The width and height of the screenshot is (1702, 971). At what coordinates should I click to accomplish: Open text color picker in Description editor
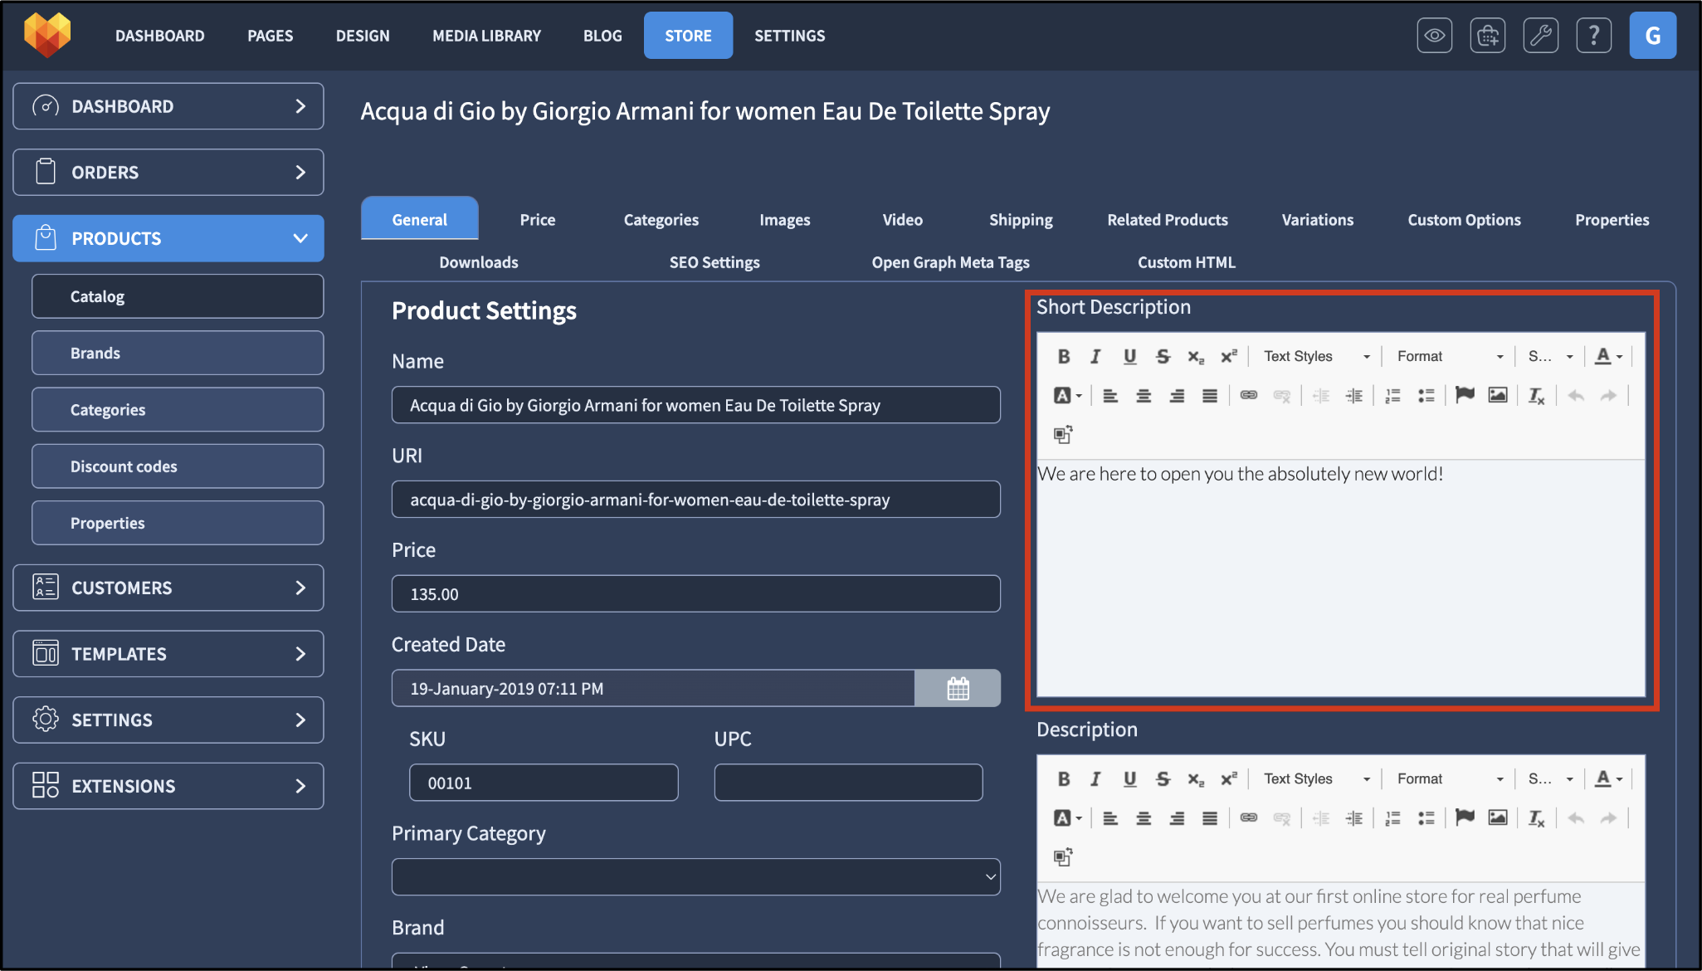pos(1608,779)
